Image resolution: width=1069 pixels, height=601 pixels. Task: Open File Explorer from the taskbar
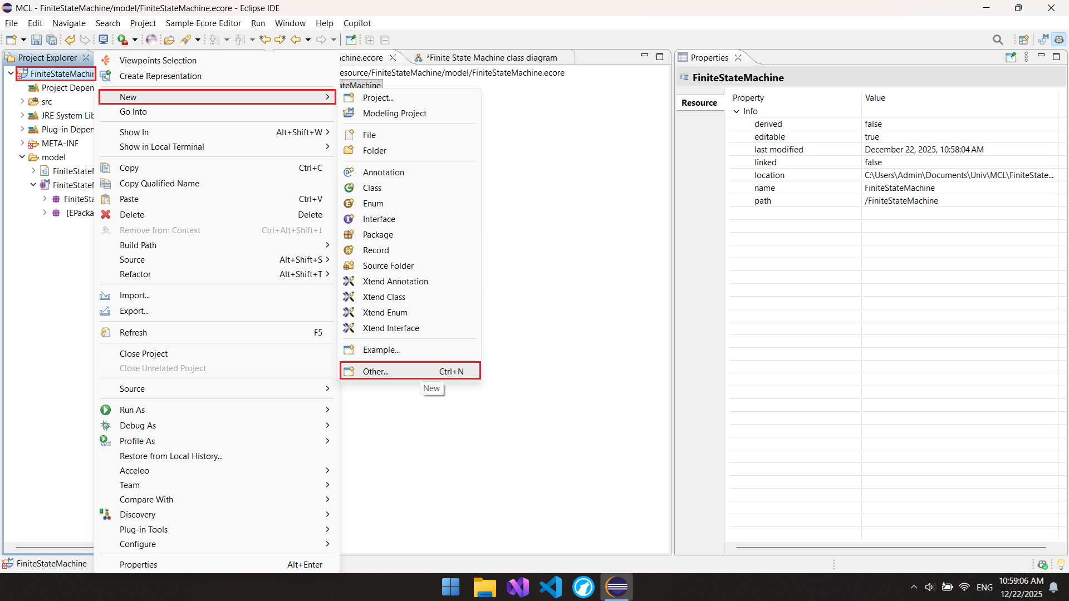coord(484,587)
